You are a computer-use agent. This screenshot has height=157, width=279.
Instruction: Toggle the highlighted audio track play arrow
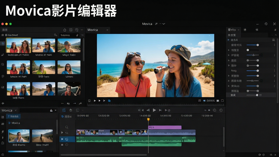pyautogui.click(x=62, y=139)
